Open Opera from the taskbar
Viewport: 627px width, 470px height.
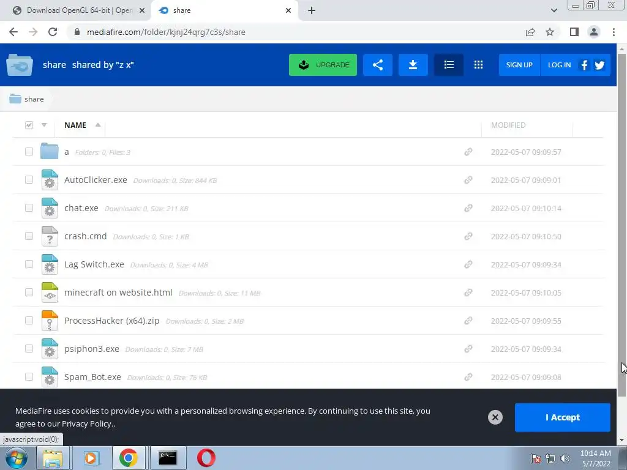206,458
